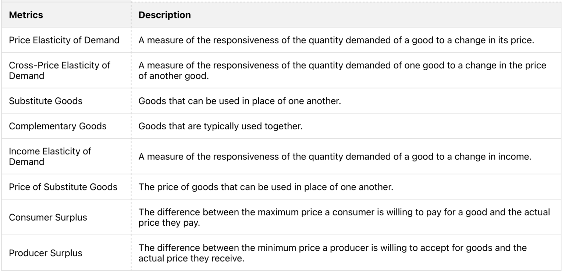This screenshot has width=565, height=272.
Task: Click the Metrics column header
Action: (26, 15)
